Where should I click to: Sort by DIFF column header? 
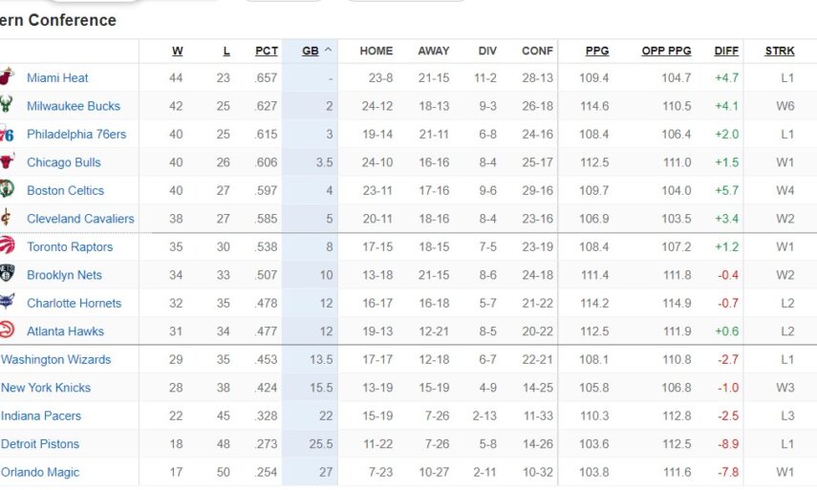point(726,52)
